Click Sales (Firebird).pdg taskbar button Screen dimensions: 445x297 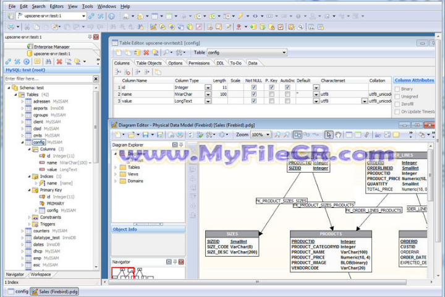pos(54,291)
